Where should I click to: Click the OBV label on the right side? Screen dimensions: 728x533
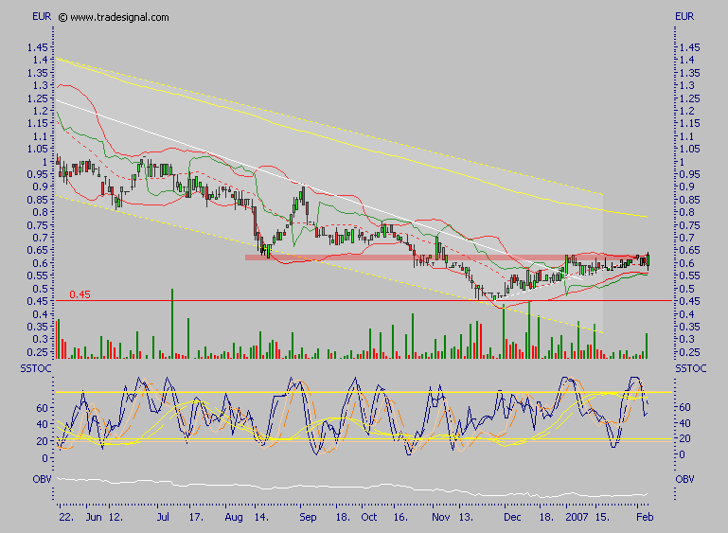pyautogui.click(x=686, y=479)
